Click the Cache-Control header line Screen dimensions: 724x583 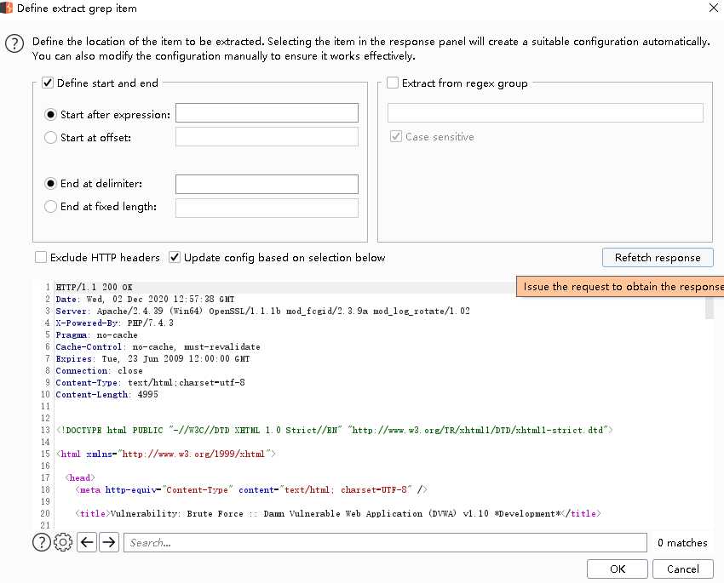158,347
